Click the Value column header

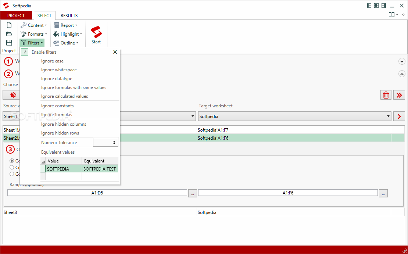tap(64, 161)
